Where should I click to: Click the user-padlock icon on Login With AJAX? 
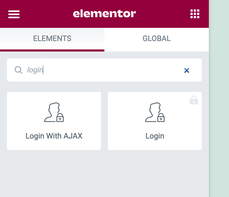coord(54,112)
